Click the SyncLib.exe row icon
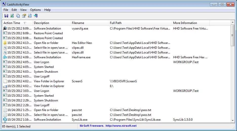Viewport: 237px width, 131px height. tap(5, 120)
